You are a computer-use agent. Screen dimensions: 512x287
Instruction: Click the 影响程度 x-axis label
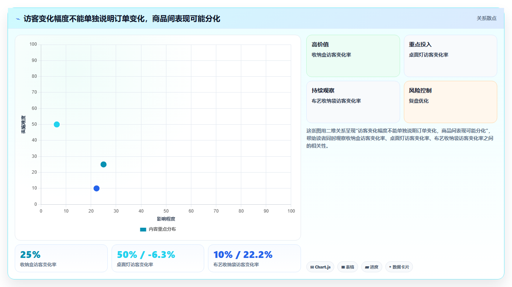point(166,219)
